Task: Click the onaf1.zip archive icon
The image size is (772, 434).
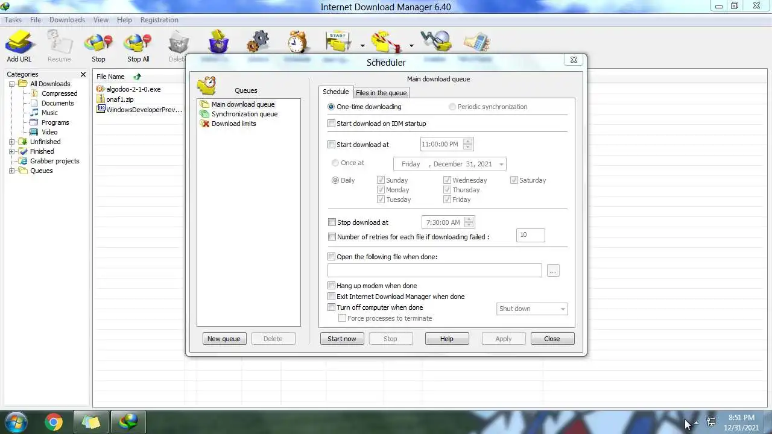Action: tap(101, 99)
